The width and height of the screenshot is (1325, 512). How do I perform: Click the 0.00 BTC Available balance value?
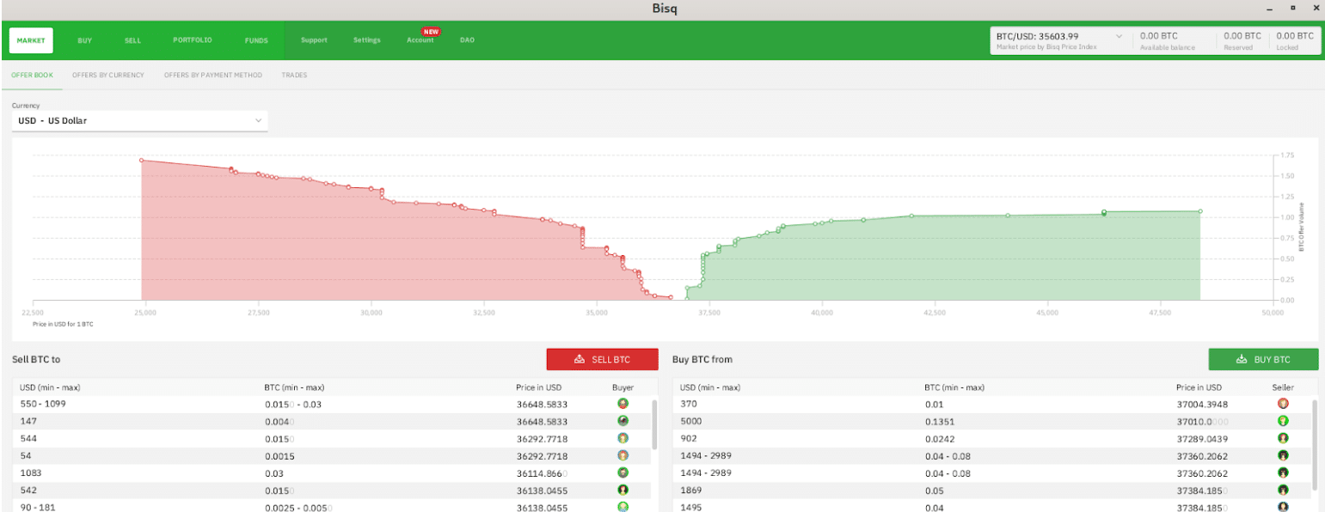click(x=1159, y=36)
